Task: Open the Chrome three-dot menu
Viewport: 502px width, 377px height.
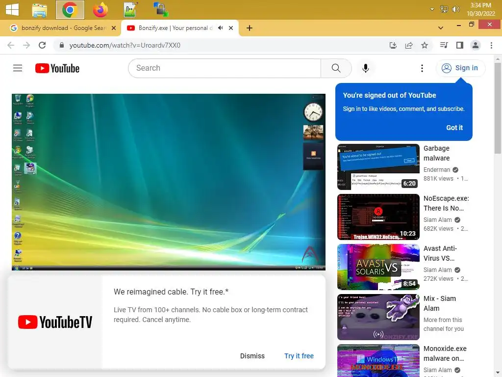Action: pos(491,45)
